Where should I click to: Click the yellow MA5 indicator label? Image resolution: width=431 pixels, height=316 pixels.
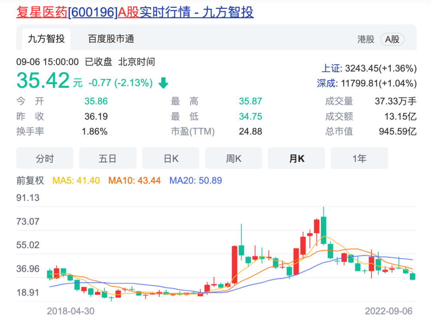[76, 180]
